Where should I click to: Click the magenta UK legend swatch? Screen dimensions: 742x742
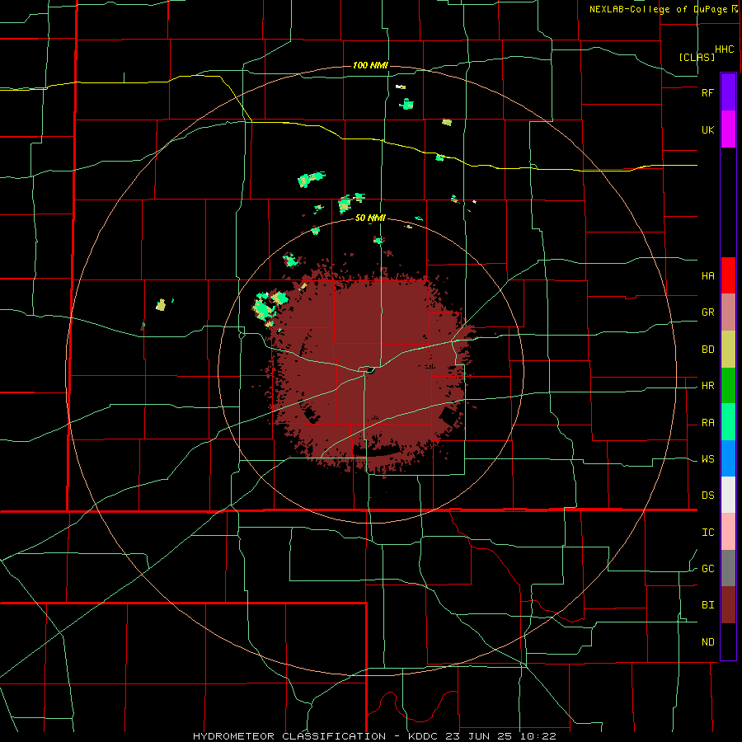point(728,129)
